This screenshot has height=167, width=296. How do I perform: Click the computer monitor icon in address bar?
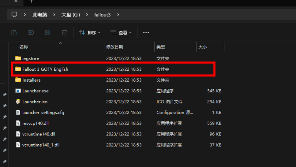click(14, 15)
